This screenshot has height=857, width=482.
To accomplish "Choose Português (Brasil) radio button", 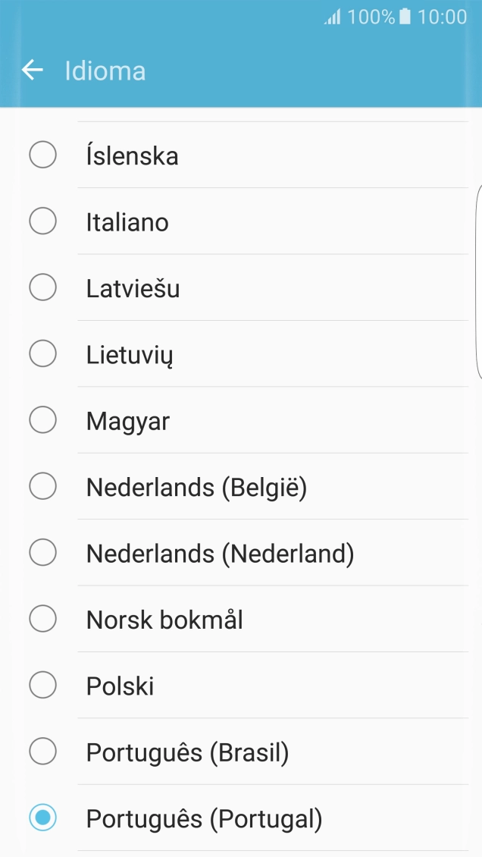I will 42,752.
